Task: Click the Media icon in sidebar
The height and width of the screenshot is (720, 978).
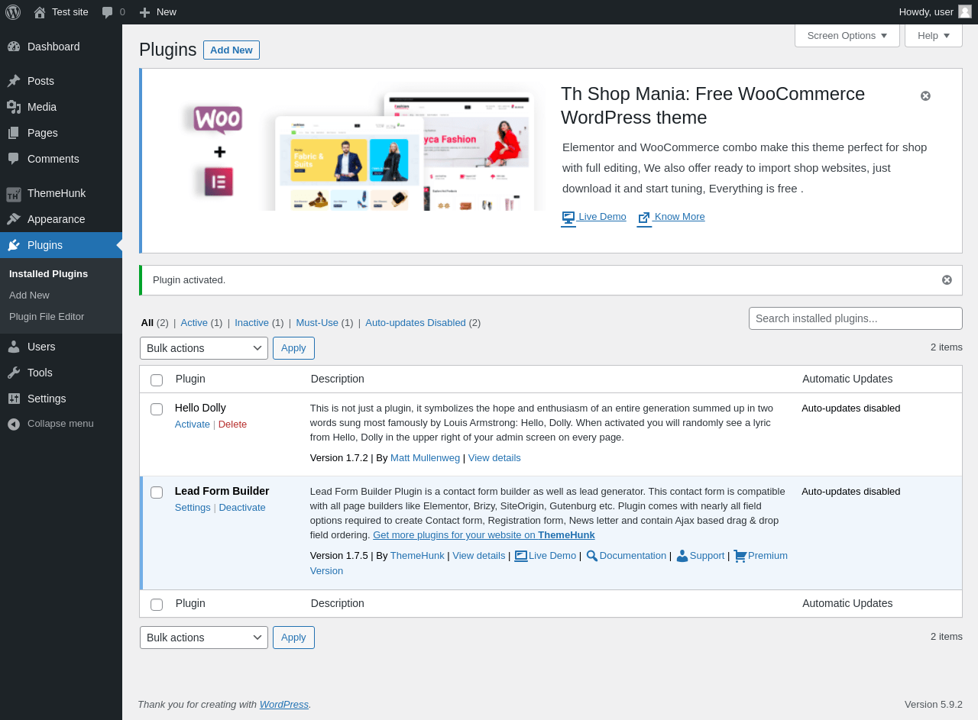Action: point(14,107)
